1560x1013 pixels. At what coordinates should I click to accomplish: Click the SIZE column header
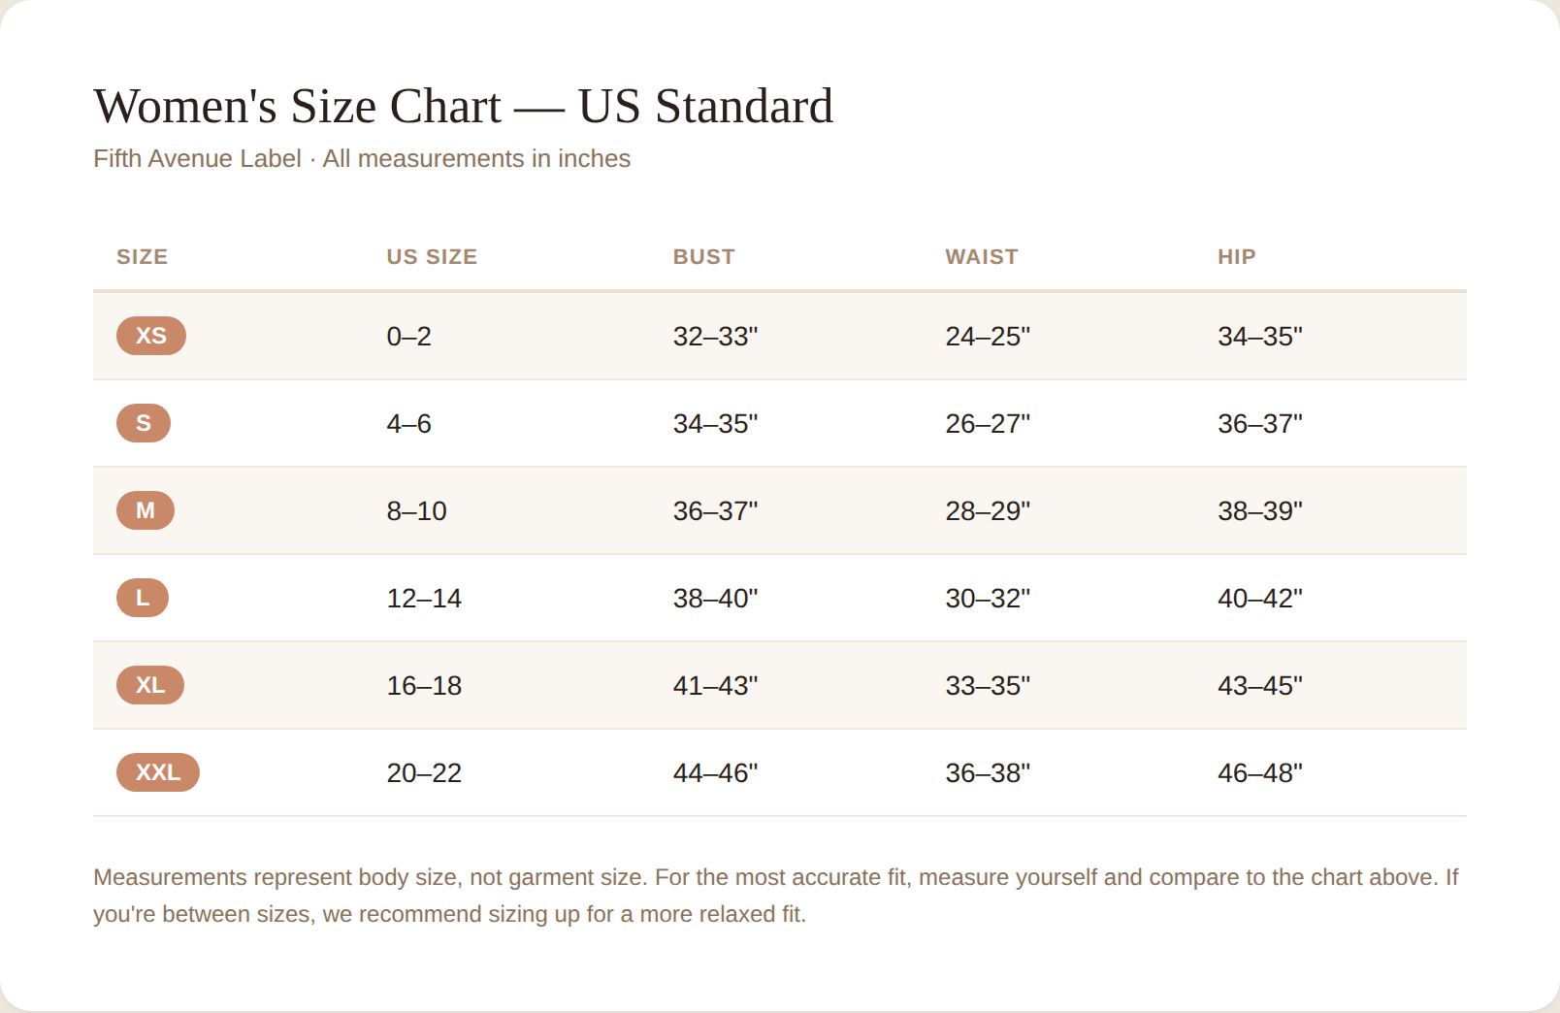point(143,257)
